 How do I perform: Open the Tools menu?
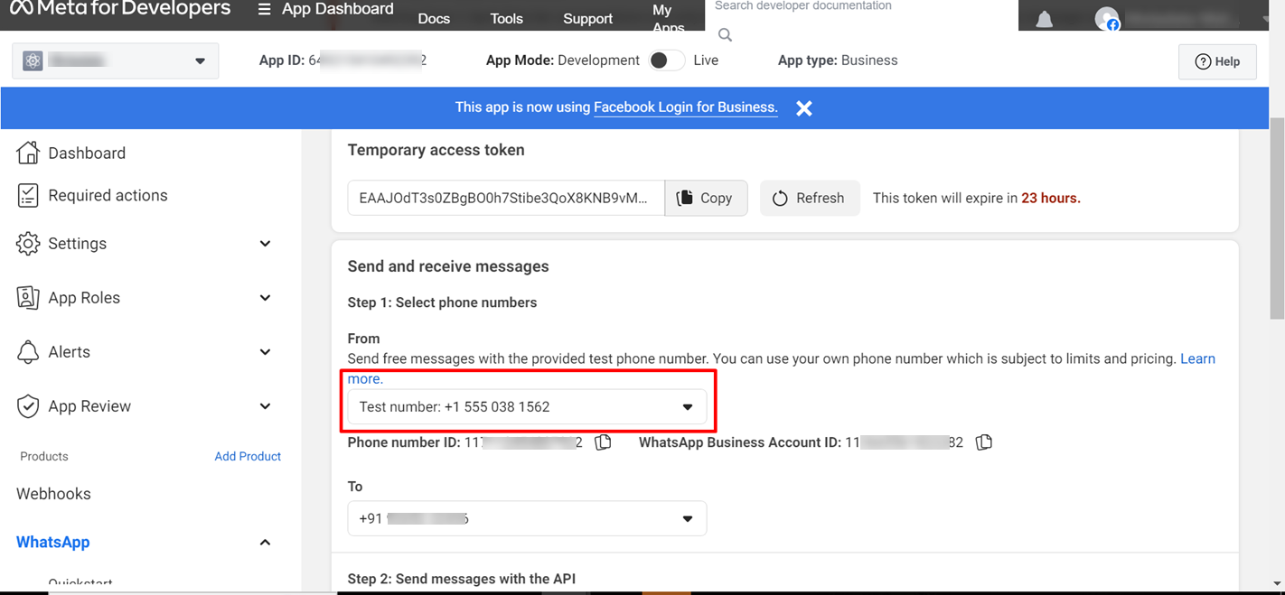(x=506, y=19)
